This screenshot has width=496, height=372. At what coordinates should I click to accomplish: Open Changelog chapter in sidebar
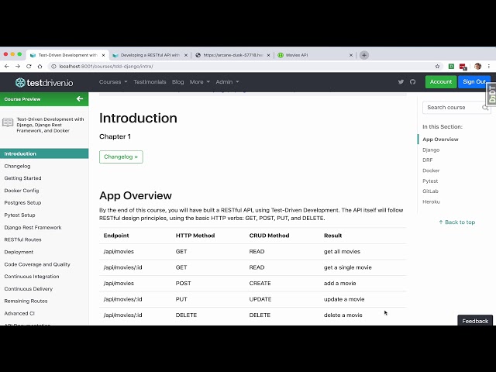click(x=17, y=166)
